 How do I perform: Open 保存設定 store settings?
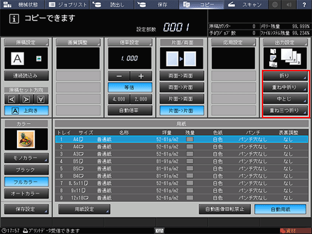[x=27, y=209]
